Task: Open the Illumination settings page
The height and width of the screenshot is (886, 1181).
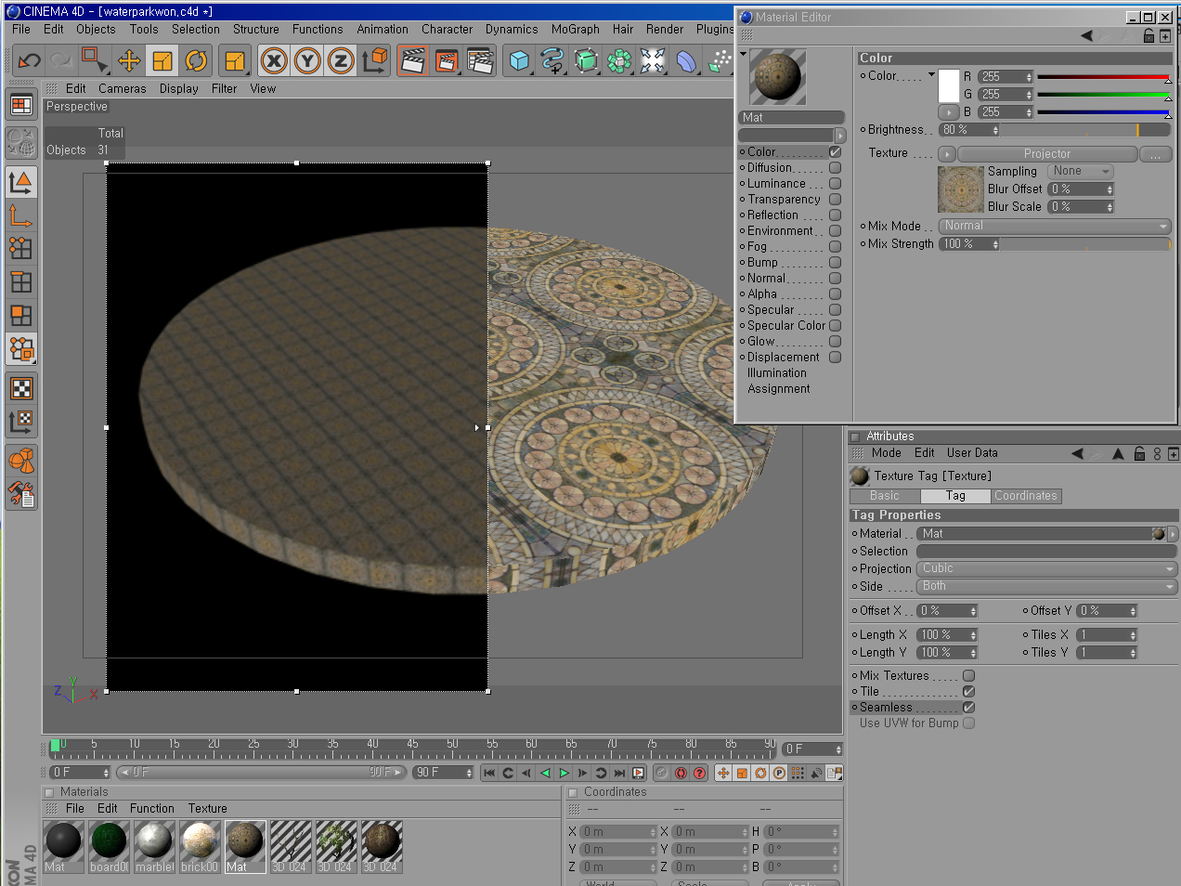Action: pyautogui.click(x=777, y=373)
